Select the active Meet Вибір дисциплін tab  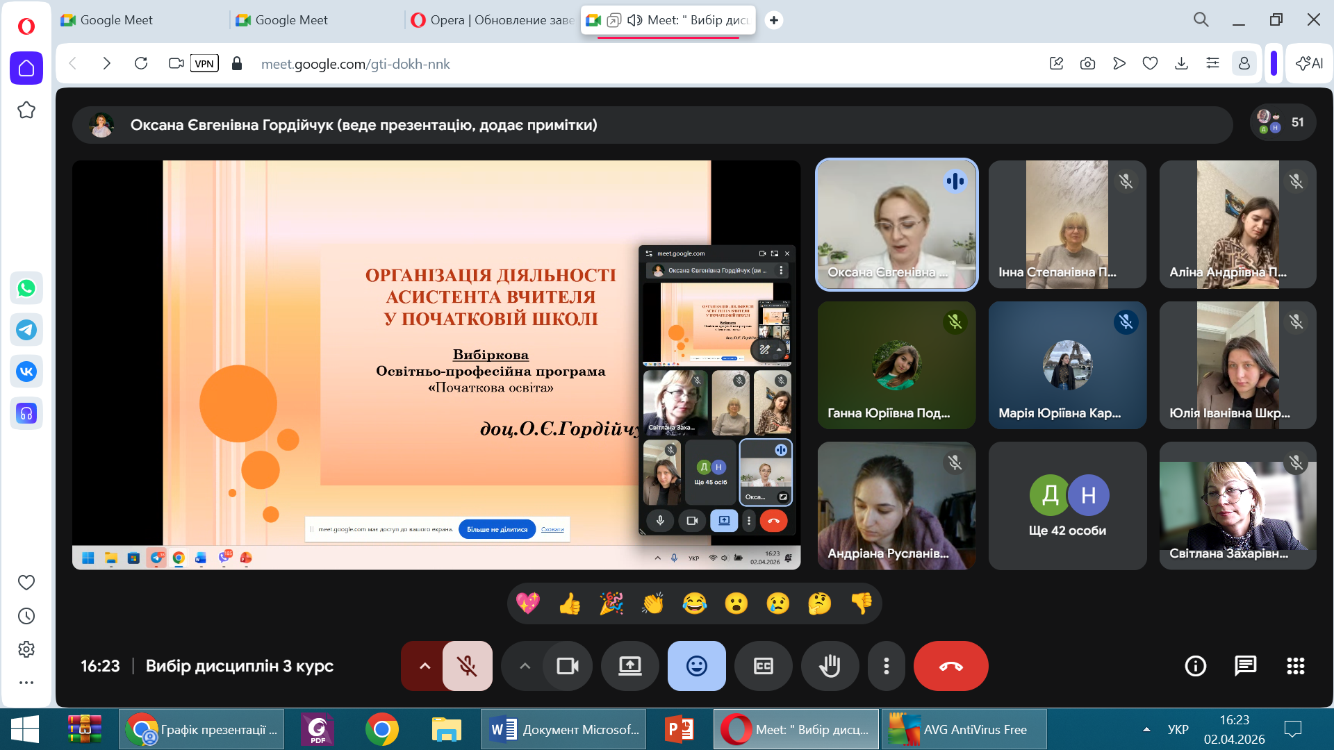pyautogui.click(x=668, y=20)
